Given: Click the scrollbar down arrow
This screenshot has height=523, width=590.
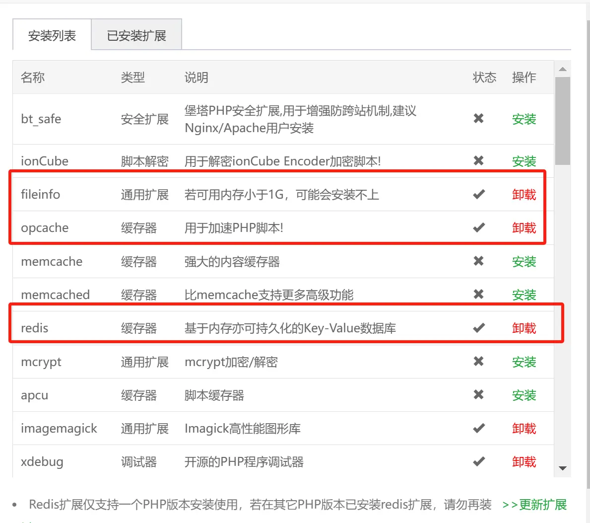Looking at the screenshot, I should click(x=562, y=468).
